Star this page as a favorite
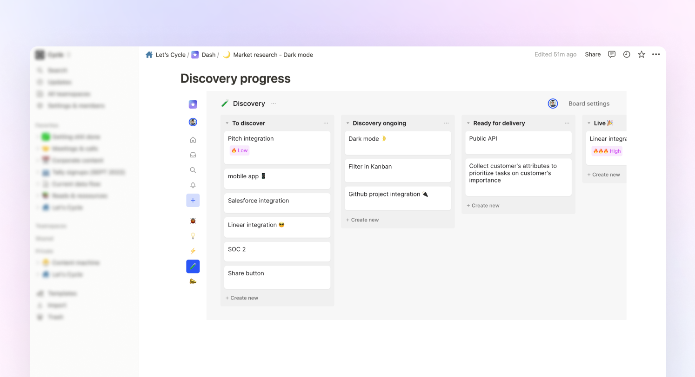Screen dimensions: 695x377 coord(642,54)
